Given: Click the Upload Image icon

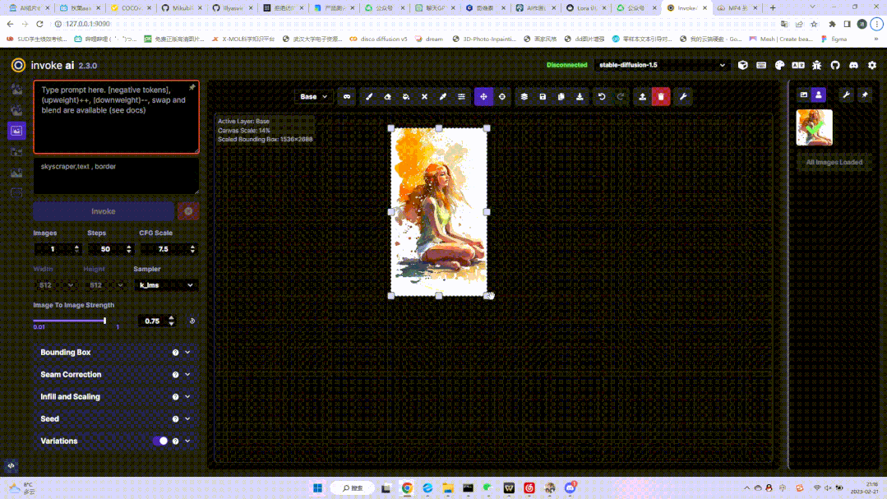Looking at the screenshot, I should (642, 96).
